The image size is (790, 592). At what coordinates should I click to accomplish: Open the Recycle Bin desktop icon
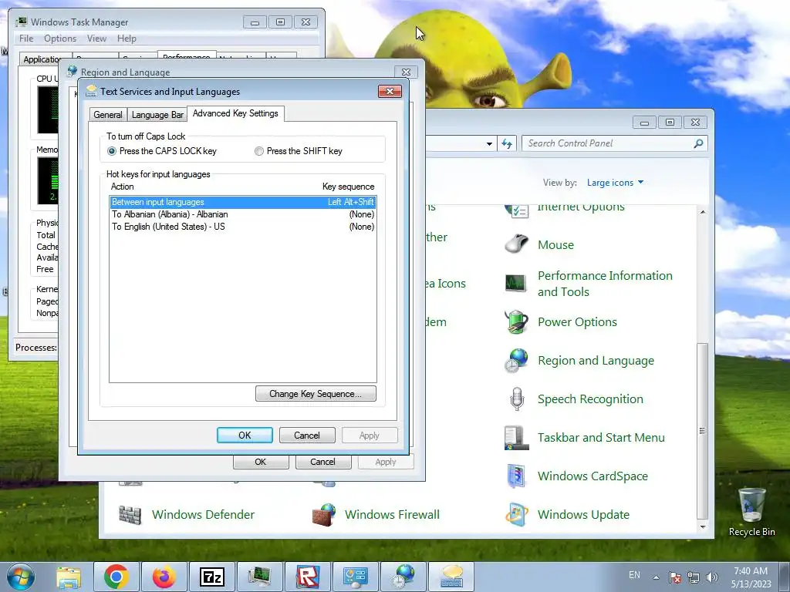pyautogui.click(x=751, y=512)
